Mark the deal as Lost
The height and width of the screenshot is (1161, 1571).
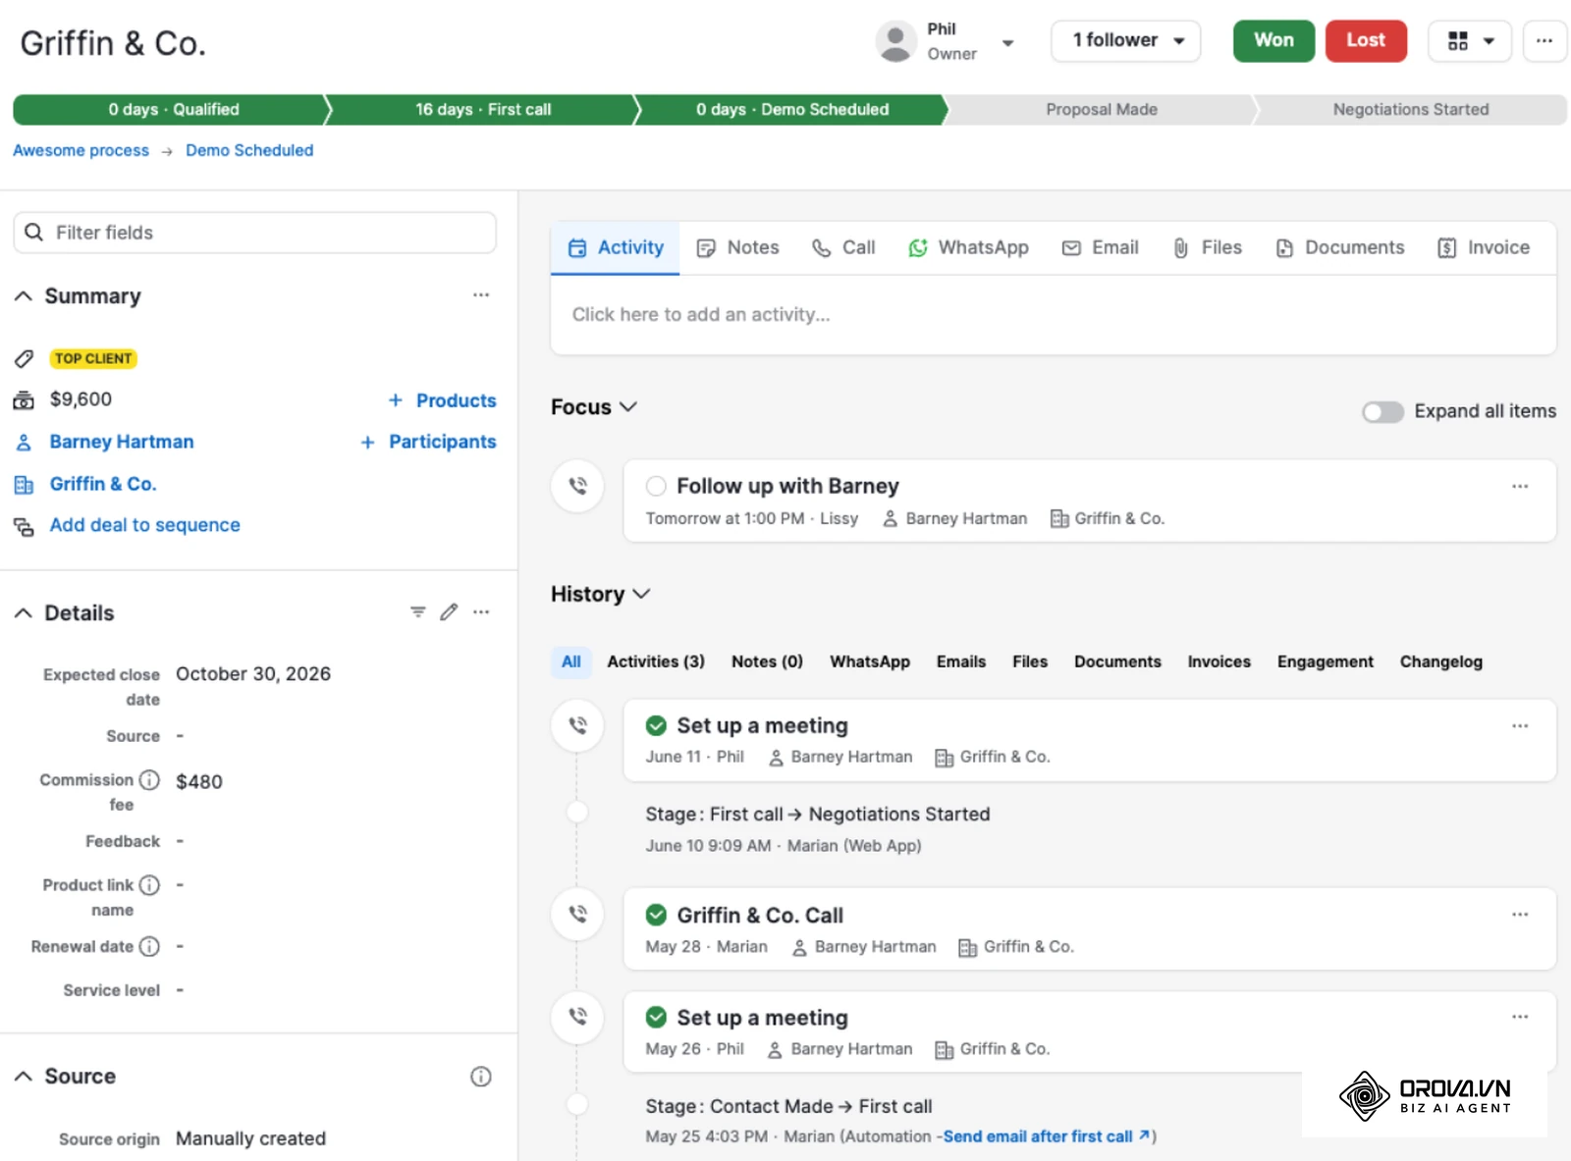[x=1366, y=41]
